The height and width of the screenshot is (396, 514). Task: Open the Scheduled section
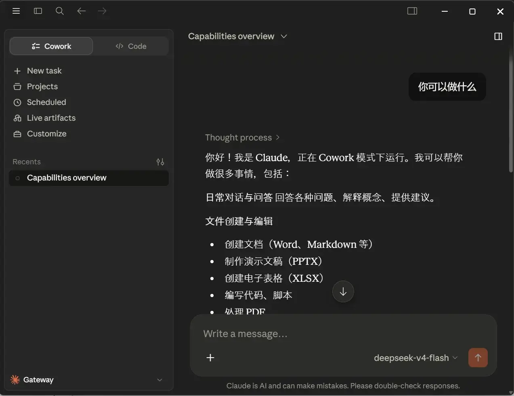(40, 102)
